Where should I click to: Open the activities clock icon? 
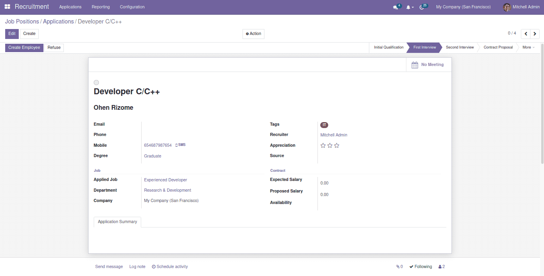click(x=422, y=7)
